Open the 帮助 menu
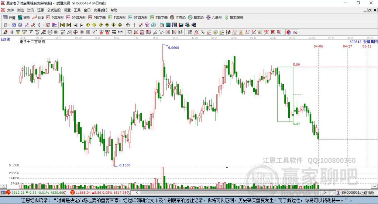Image resolution: width=378 pixels, height=204 pixels. 114,10
